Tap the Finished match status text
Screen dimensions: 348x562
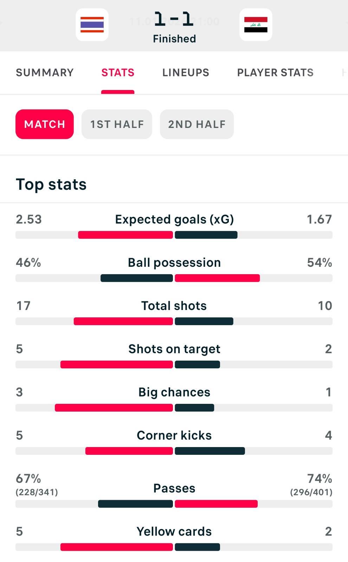(x=174, y=39)
